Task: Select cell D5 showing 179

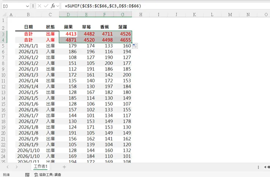Action: tap(68, 46)
